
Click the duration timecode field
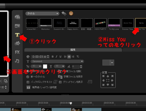(x=39, y=57)
